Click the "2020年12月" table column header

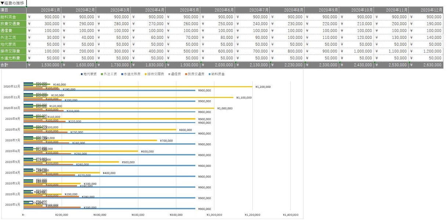coord(426,10)
